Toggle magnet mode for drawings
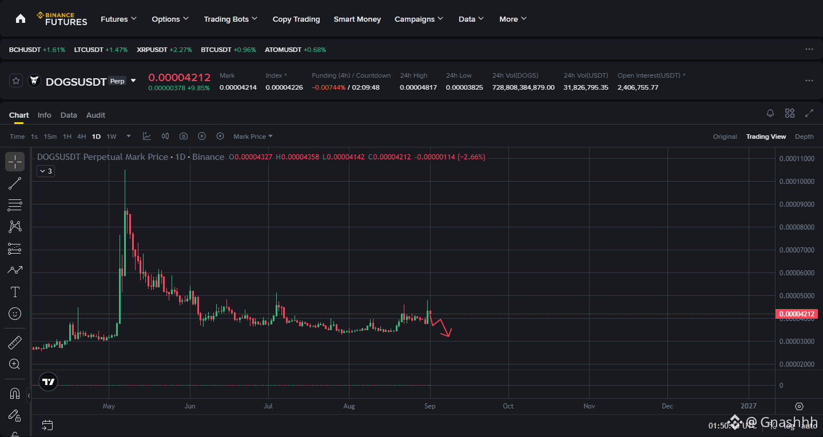This screenshot has height=437, width=823. coord(15,394)
